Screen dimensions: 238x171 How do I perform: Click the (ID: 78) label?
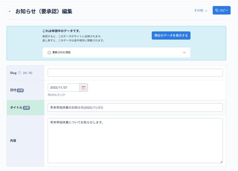pyautogui.click(x=27, y=73)
